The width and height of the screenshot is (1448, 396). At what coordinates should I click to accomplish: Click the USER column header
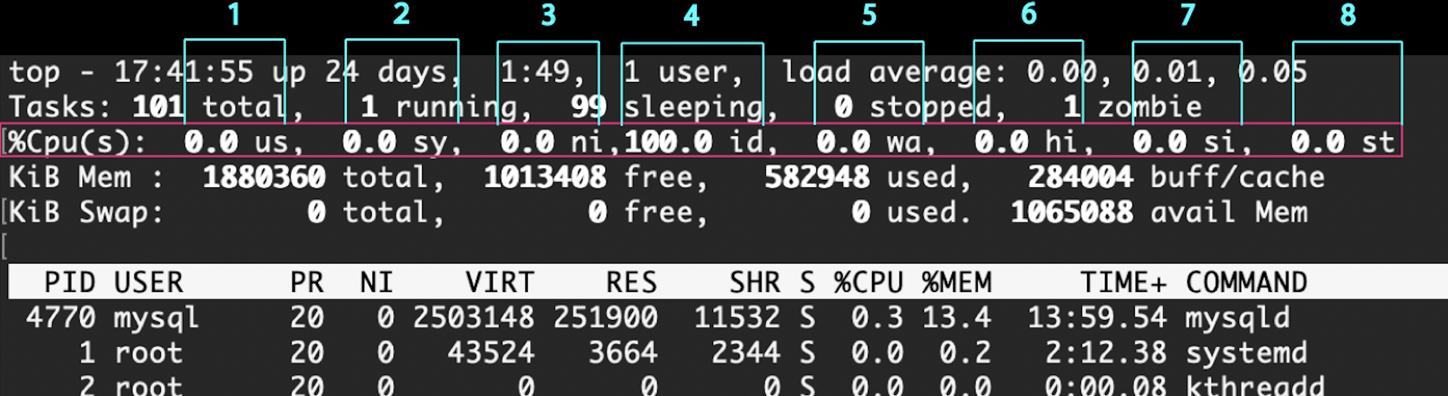tap(149, 282)
